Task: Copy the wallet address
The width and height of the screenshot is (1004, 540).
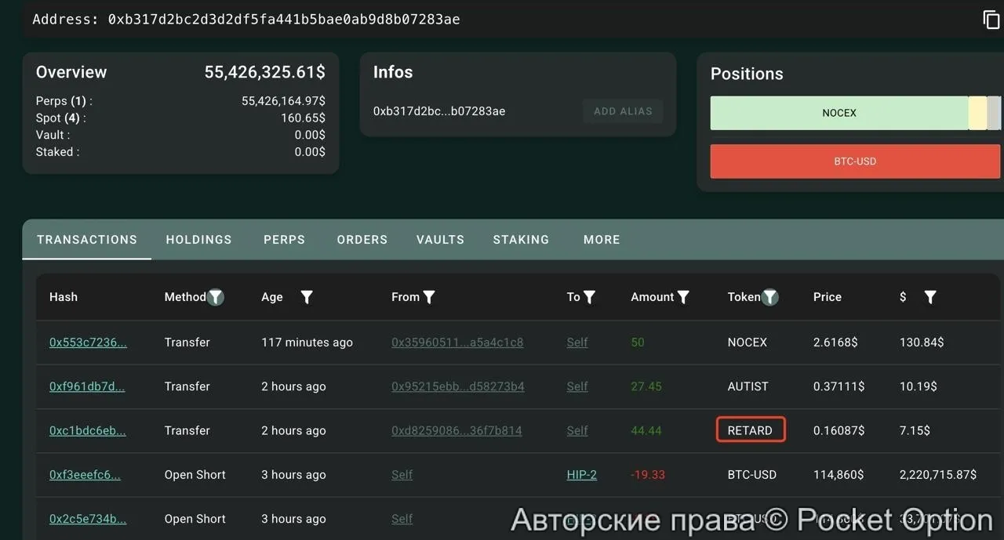Action: click(991, 20)
